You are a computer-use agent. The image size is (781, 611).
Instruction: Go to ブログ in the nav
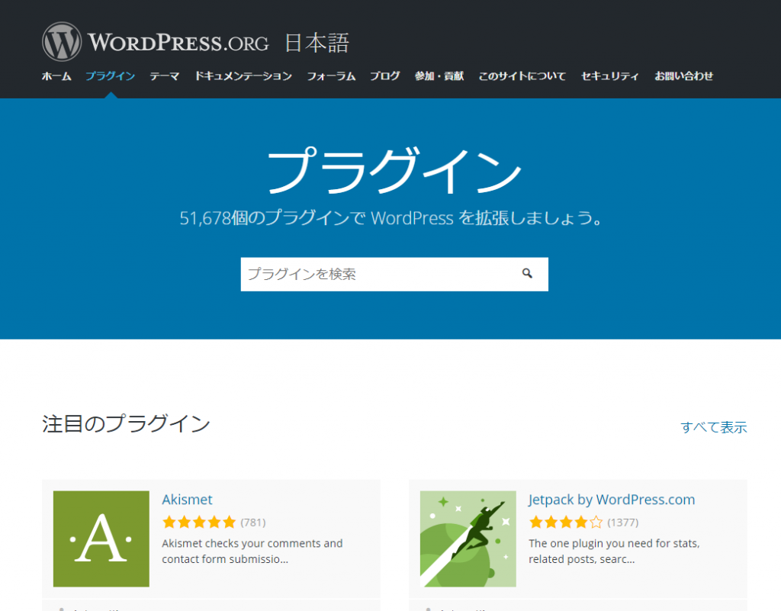click(x=384, y=76)
